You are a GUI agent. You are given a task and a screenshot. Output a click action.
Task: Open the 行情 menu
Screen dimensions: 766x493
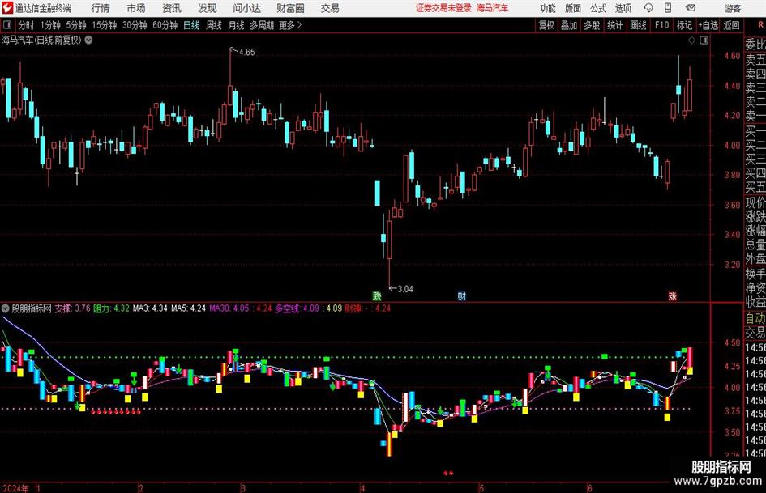tap(101, 8)
